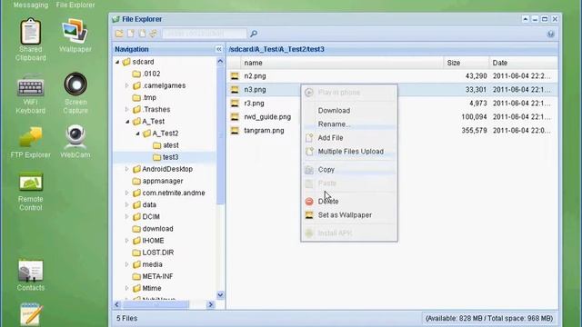Click the tangram.png size value 355,579

pyautogui.click(x=474, y=131)
